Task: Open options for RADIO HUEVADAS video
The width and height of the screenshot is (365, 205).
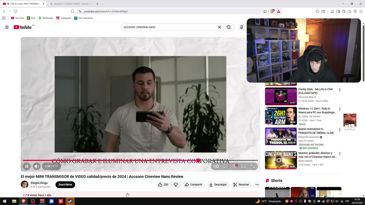Action: (340, 130)
